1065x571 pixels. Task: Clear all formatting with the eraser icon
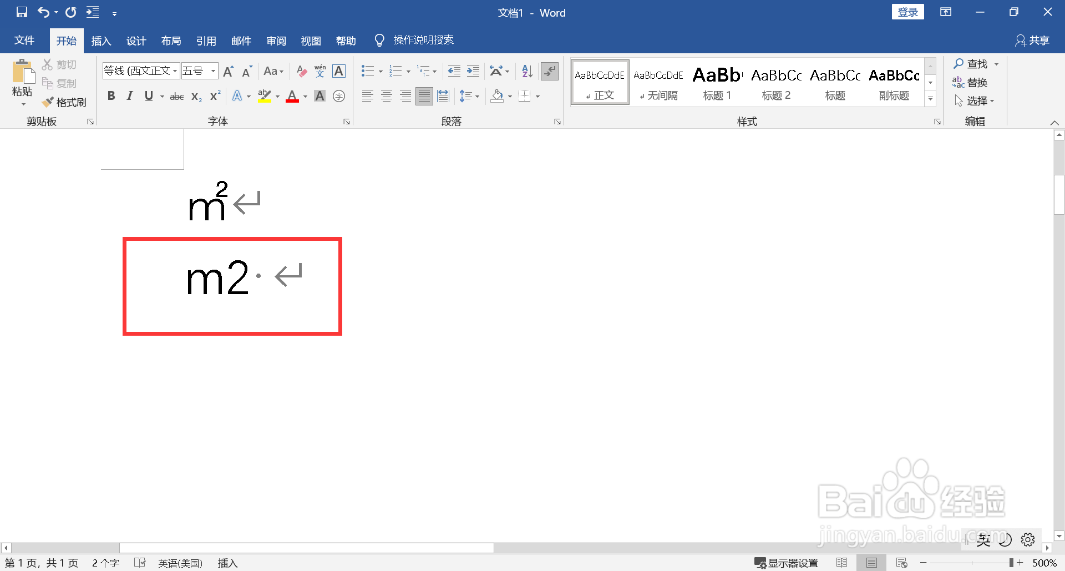tap(301, 71)
